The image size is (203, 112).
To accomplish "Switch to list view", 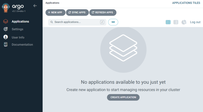I will (x=176, y=22).
